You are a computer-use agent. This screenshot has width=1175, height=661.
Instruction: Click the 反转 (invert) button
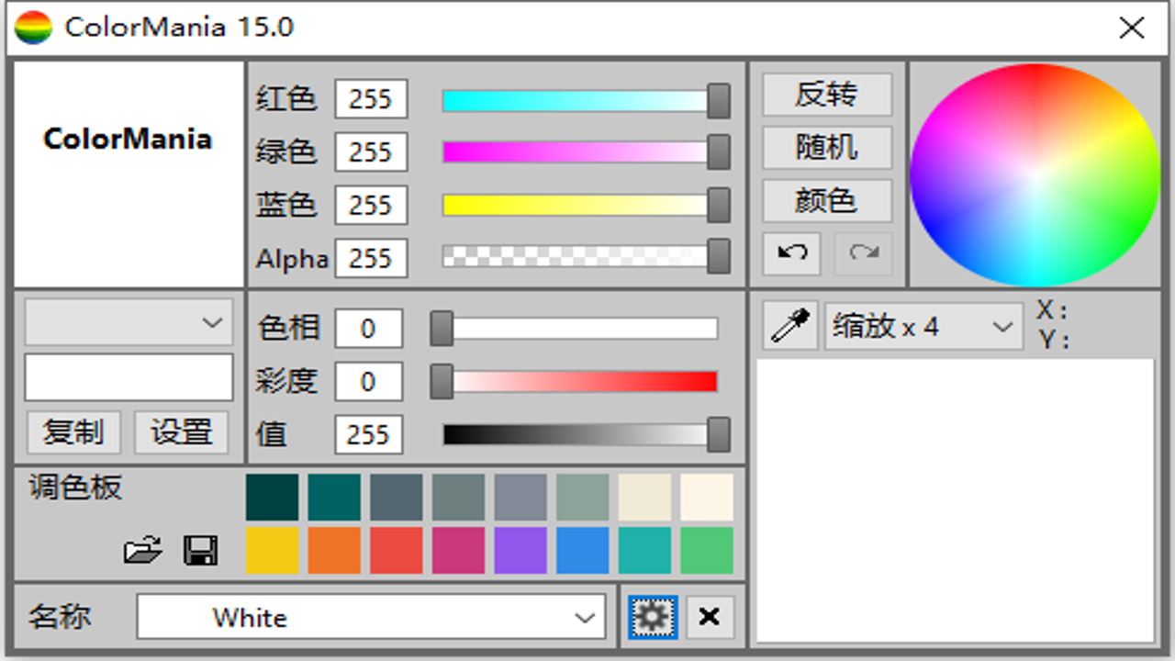tap(827, 95)
